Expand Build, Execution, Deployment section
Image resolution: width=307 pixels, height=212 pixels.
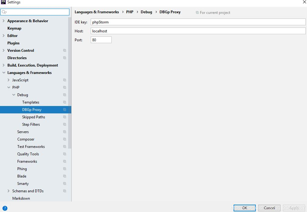tap(3, 65)
